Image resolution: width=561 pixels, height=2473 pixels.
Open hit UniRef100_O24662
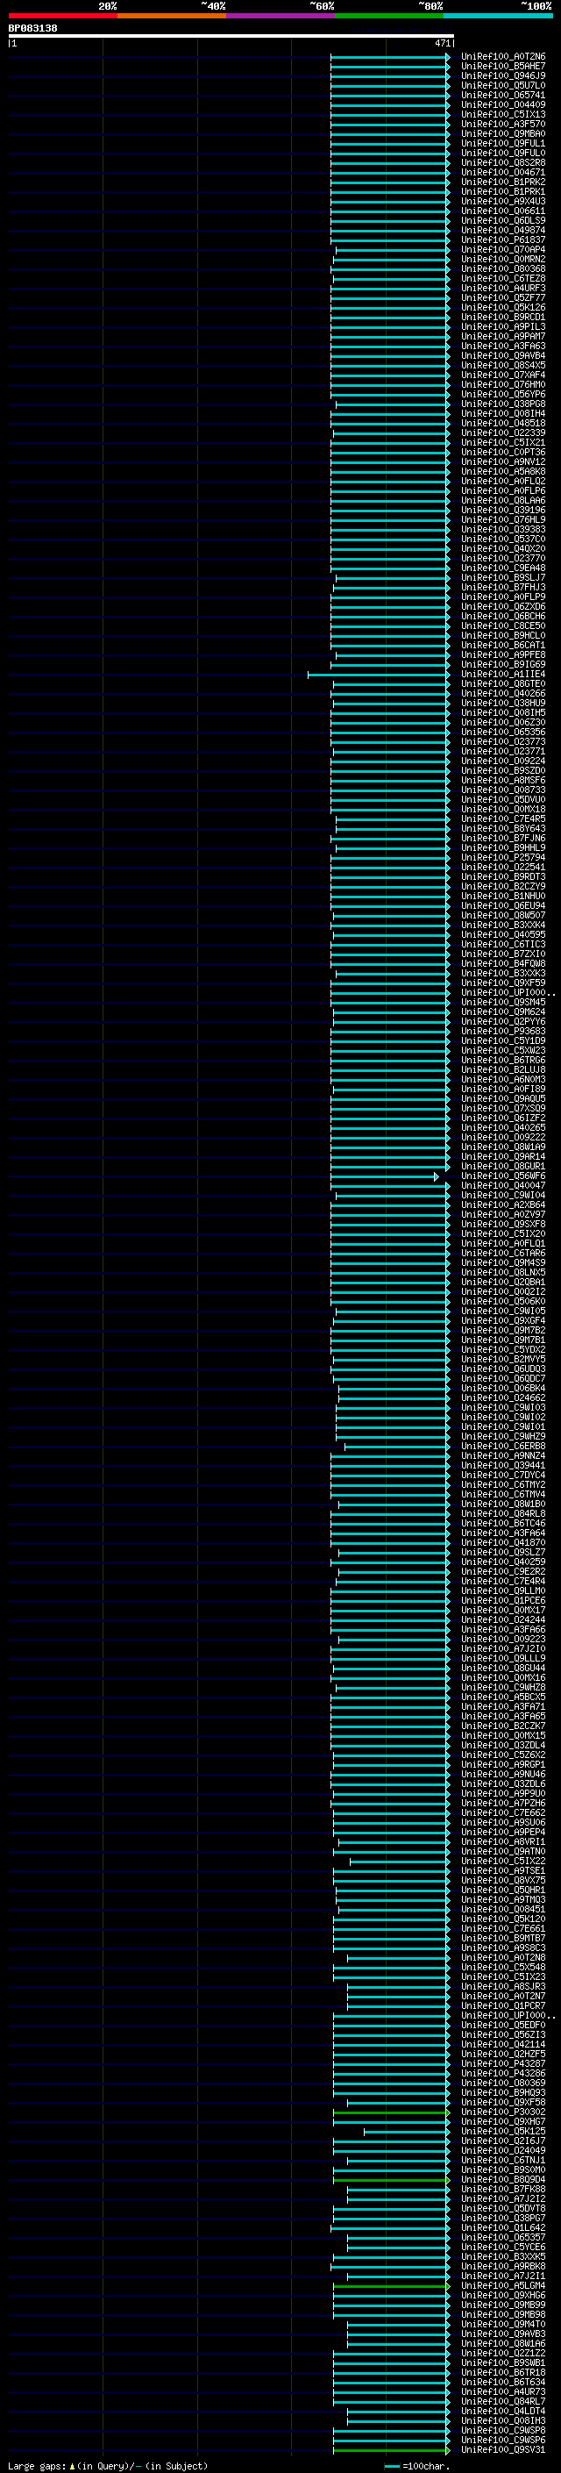[x=502, y=1397]
